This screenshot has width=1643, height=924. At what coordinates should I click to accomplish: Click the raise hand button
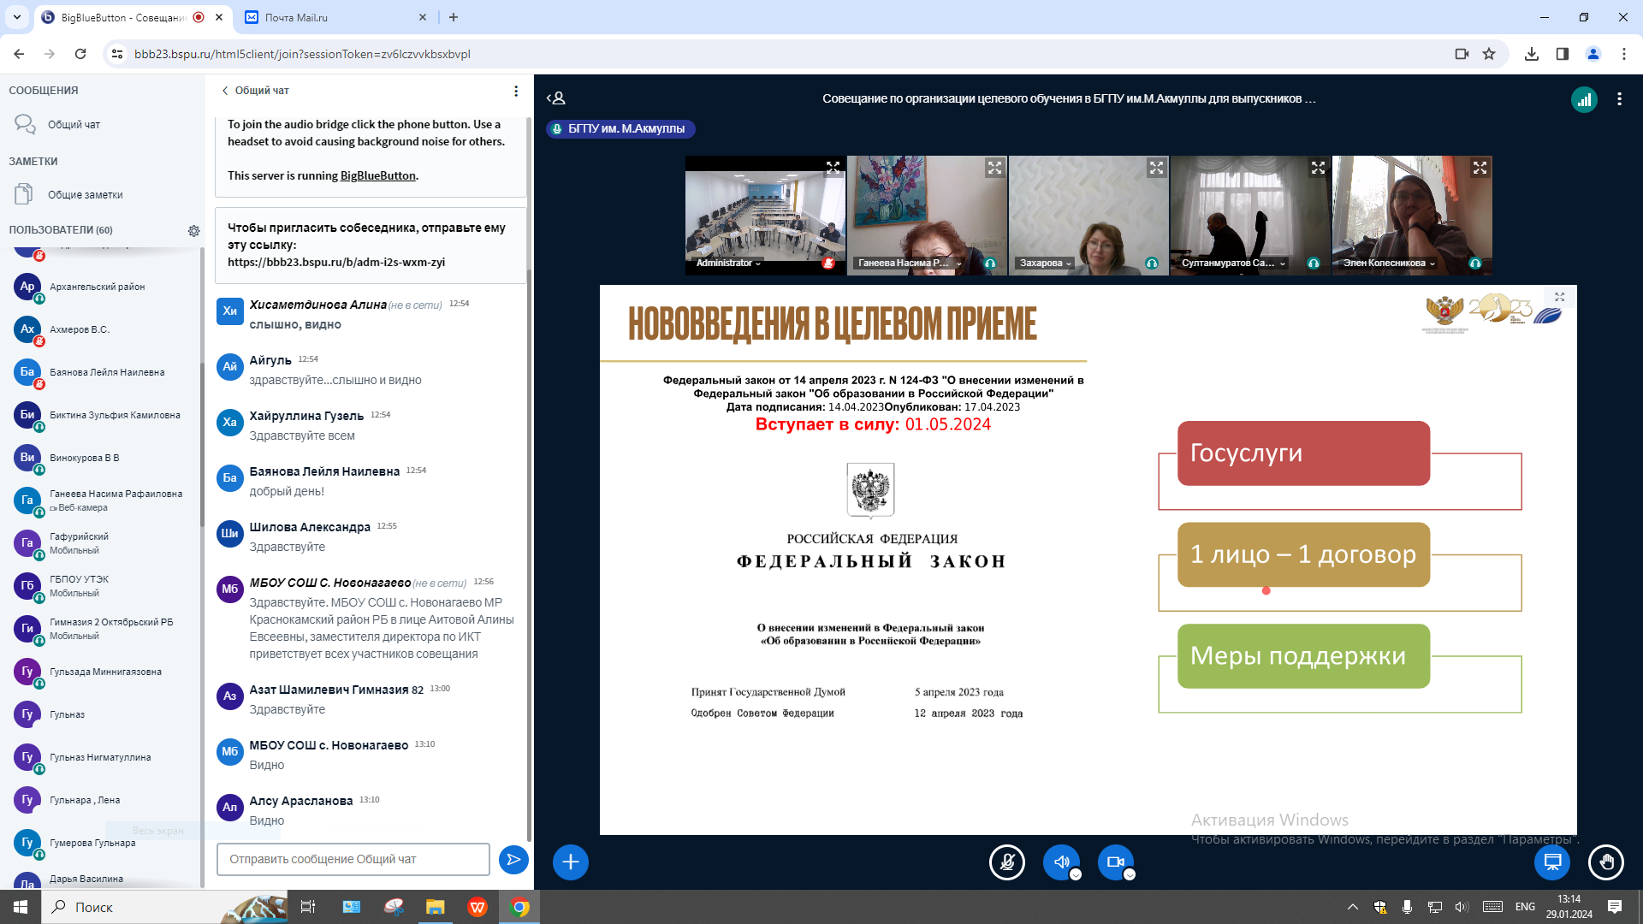pos(1606,862)
